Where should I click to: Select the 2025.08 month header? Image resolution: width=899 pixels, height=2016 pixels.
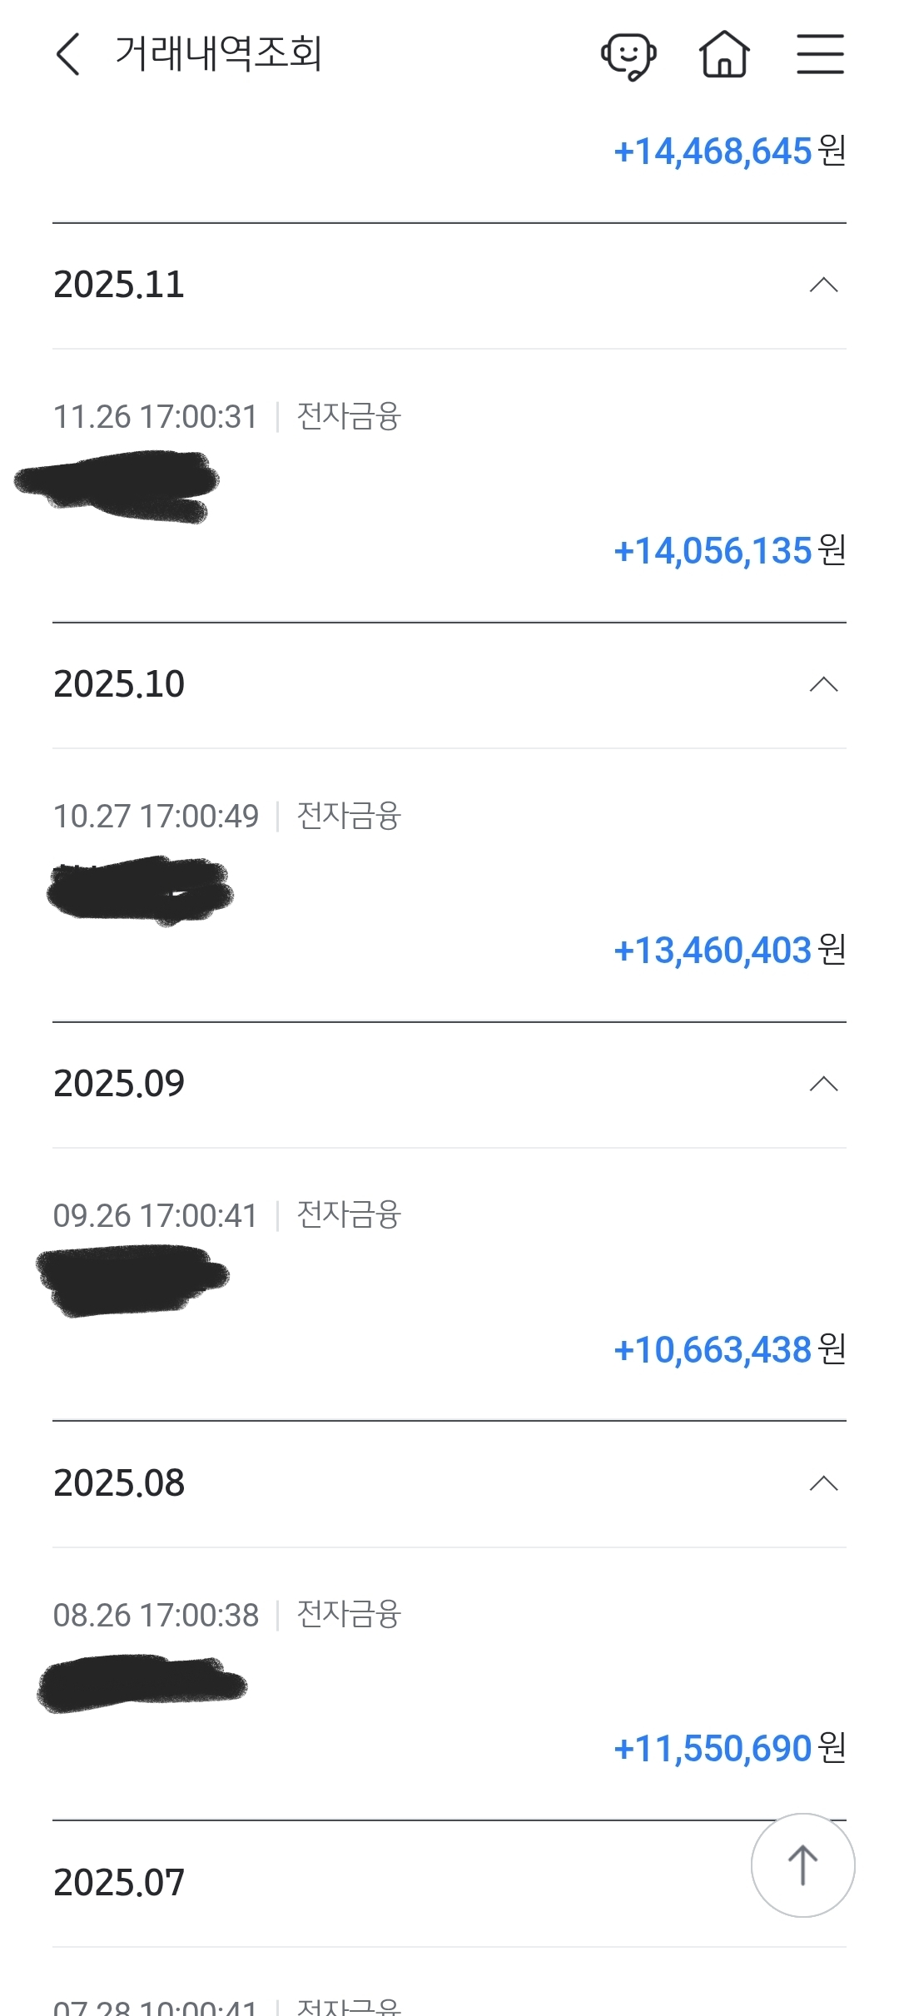pyautogui.click(x=119, y=1483)
